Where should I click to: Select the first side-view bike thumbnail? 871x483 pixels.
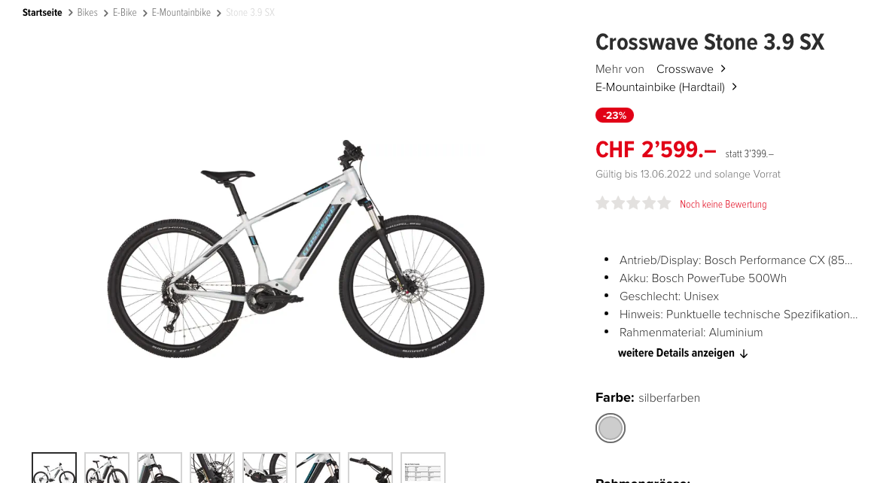(54, 468)
